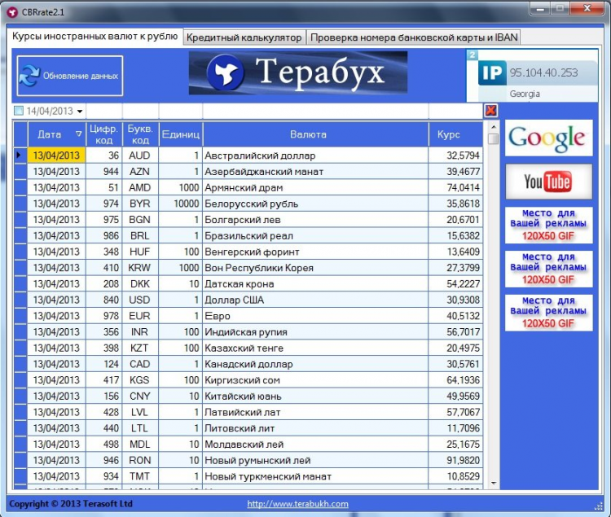Switch to Кредитный калькулятор tab

(x=244, y=37)
